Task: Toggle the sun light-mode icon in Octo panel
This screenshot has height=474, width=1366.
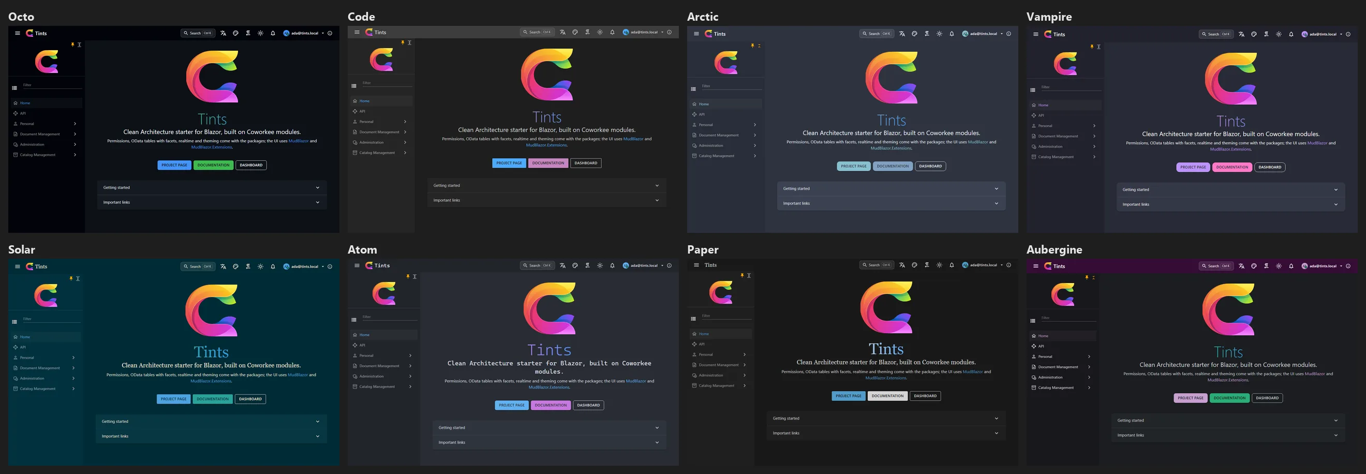Action: point(260,34)
